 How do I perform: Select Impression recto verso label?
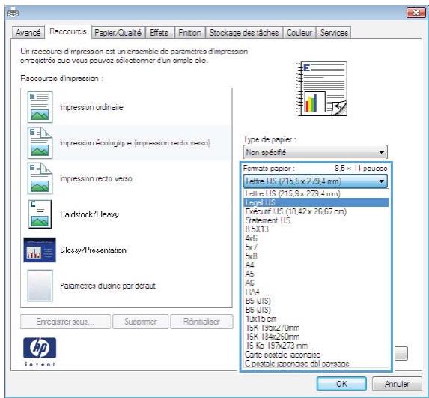(96, 178)
